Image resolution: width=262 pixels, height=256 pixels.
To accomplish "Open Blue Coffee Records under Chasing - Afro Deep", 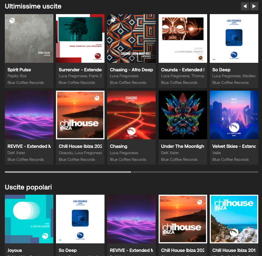I will tap(128, 82).
